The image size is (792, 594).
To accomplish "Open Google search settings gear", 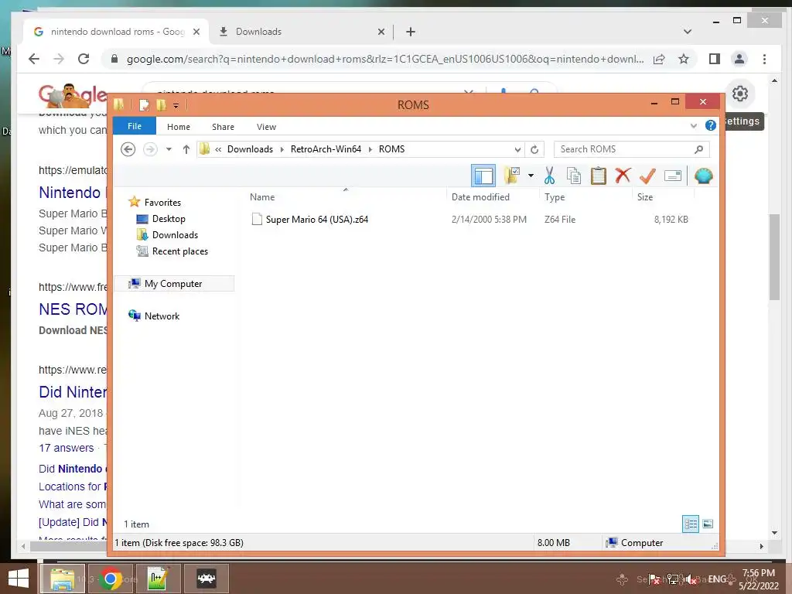I will 740,94.
